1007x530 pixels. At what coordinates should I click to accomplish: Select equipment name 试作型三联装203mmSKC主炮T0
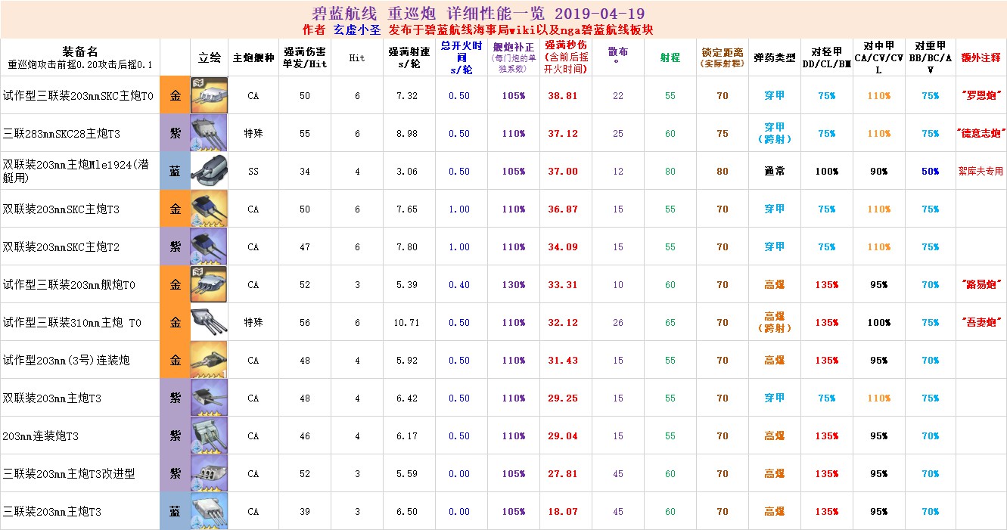[x=78, y=96]
